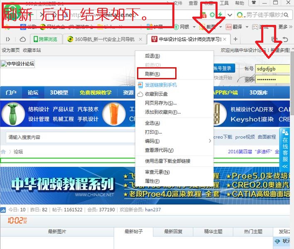Click the 设计管理 category link
This screenshot has width=294, height=249.
(x=39, y=119)
